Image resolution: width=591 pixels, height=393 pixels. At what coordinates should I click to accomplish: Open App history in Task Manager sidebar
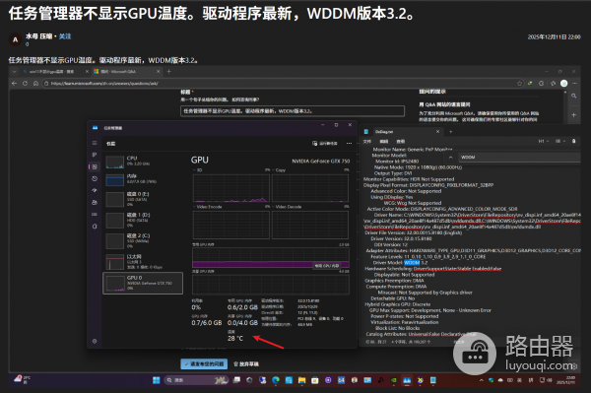95,178
